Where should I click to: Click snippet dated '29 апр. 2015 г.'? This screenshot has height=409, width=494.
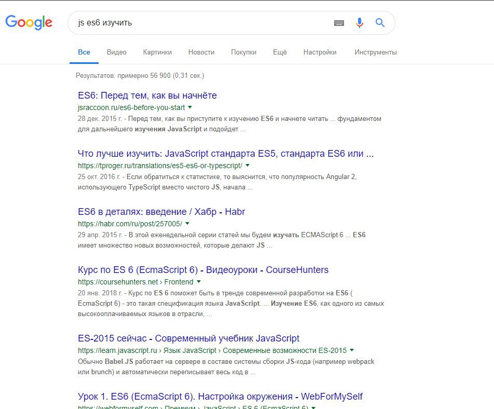[222, 240]
